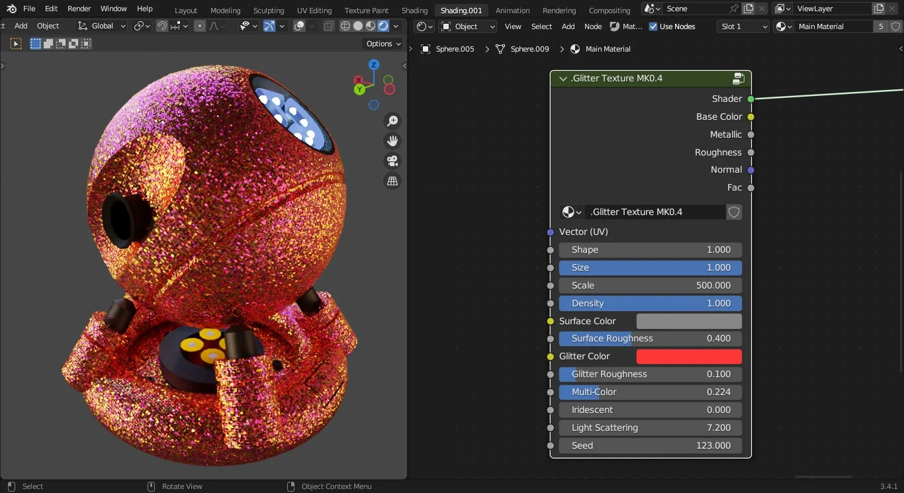Click the Fake User shield on the node group
The image size is (904, 493).
(735, 212)
